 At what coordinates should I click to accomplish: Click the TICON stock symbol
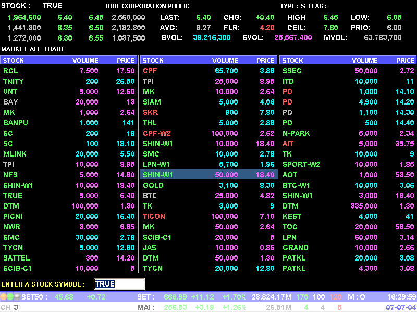pyautogui.click(x=154, y=216)
